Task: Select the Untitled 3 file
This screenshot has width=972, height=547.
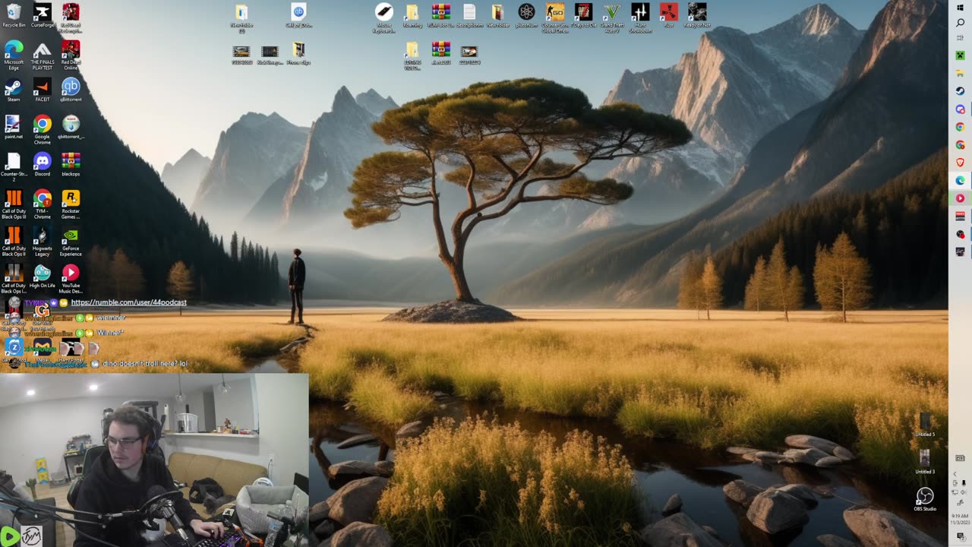Action: (x=925, y=461)
